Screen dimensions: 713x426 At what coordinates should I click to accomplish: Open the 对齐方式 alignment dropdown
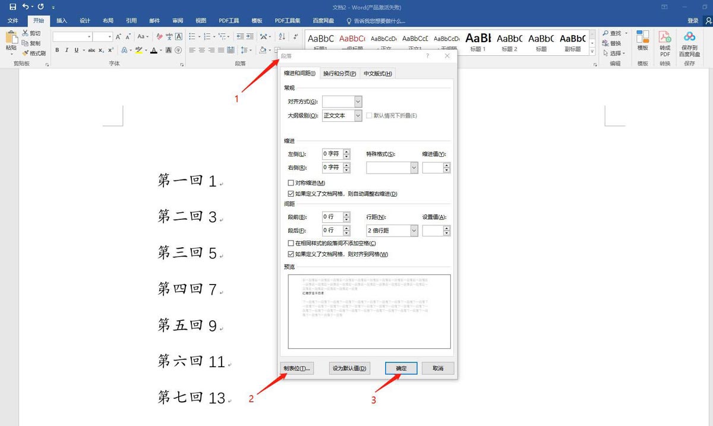pyautogui.click(x=358, y=102)
